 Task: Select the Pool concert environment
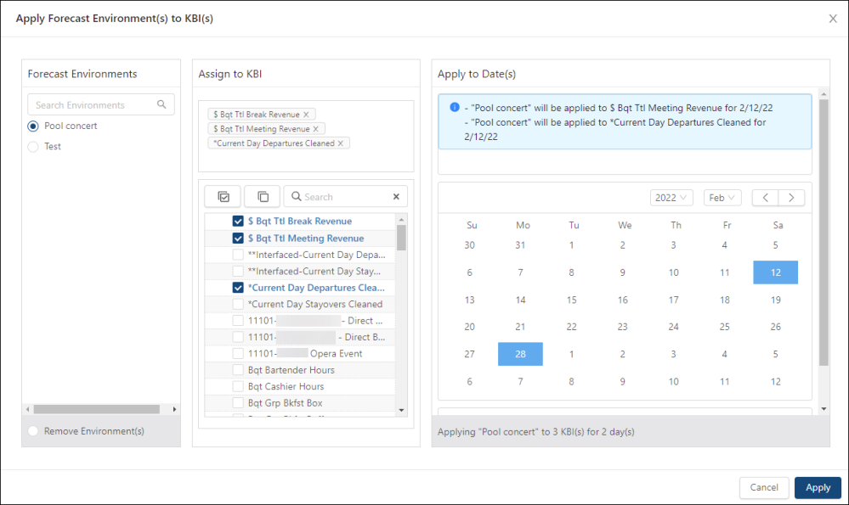pos(33,126)
